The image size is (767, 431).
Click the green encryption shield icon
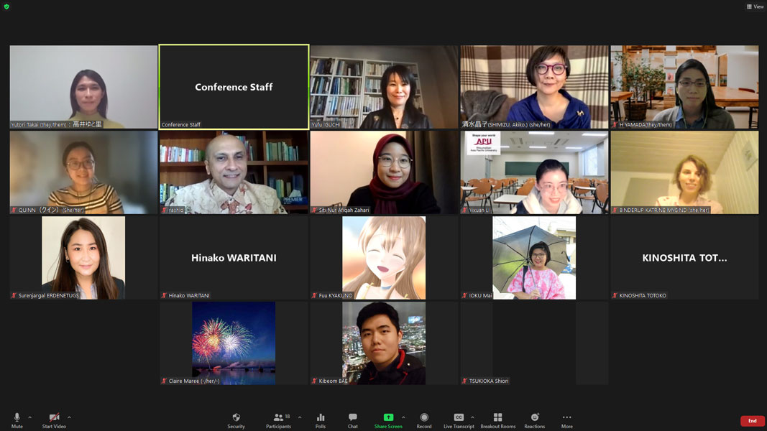pyautogui.click(x=7, y=6)
